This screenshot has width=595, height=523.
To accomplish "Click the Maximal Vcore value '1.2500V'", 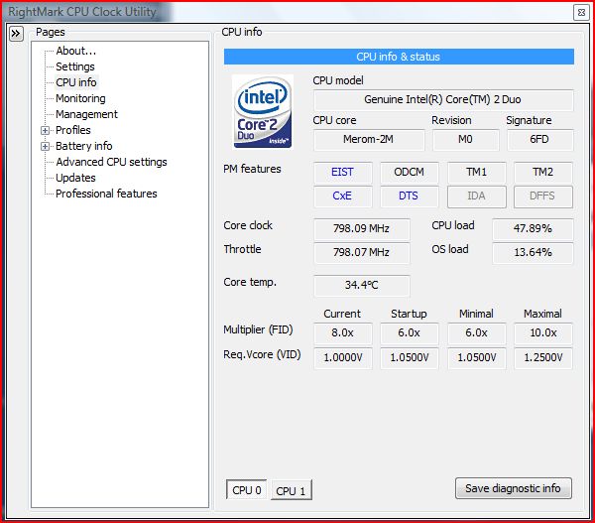I will pyautogui.click(x=543, y=358).
